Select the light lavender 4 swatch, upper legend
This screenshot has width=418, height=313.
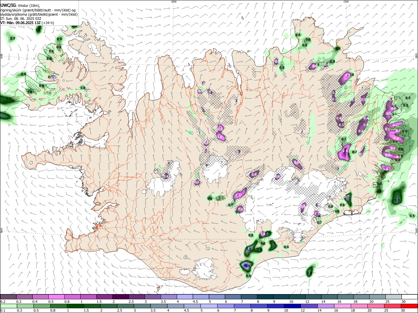click(185, 297)
